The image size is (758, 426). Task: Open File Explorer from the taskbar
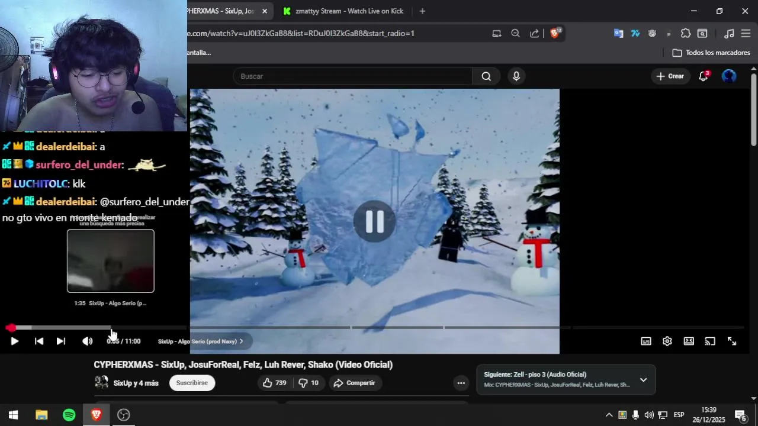pyautogui.click(x=41, y=415)
